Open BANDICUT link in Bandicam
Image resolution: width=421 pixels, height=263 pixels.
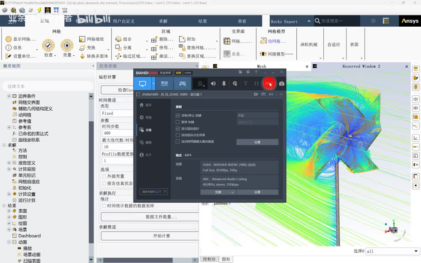[x=154, y=192]
